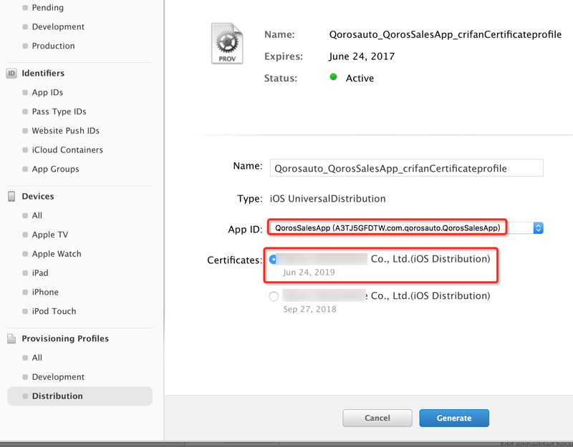
Task: Click the PROV provisioning profile file icon
Action: pyautogui.click(x=227, y=44)
